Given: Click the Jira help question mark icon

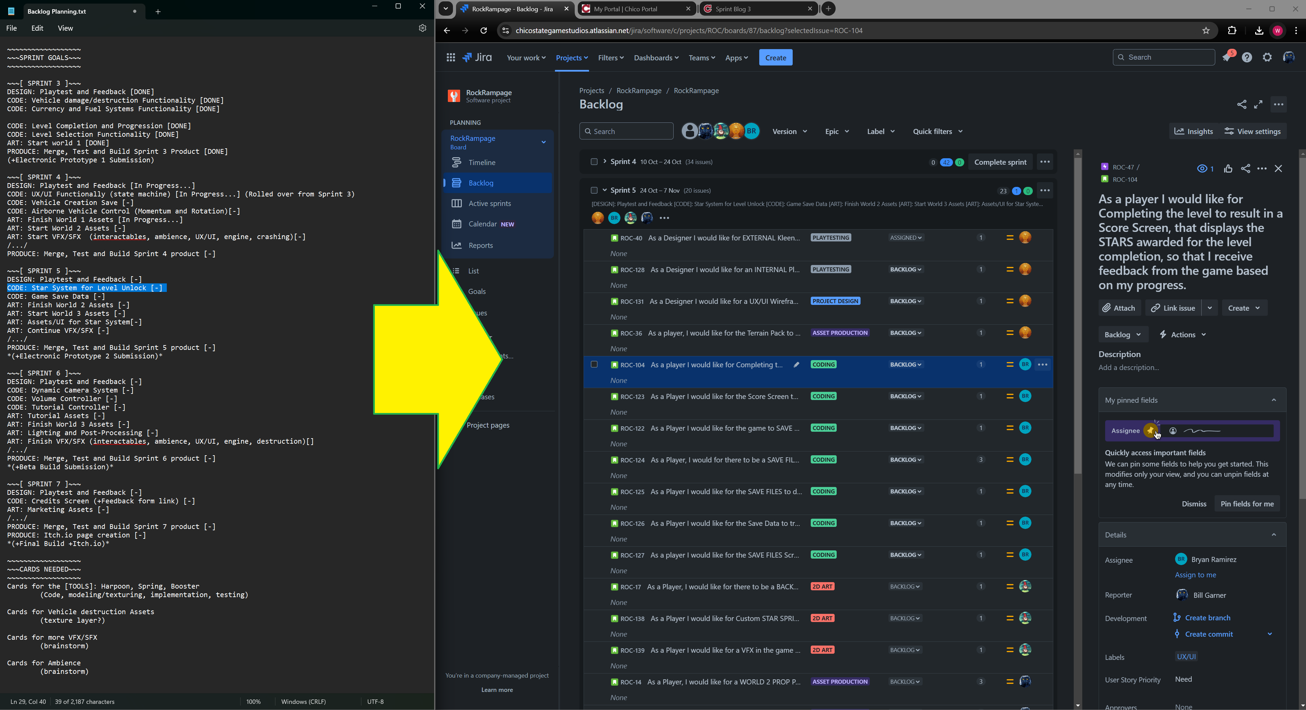Looking at the screenshot, I should (1247, 57).
